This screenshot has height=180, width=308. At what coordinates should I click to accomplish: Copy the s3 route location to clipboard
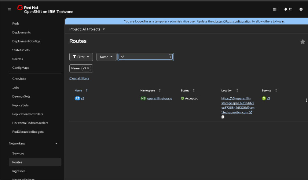point(223,117)
